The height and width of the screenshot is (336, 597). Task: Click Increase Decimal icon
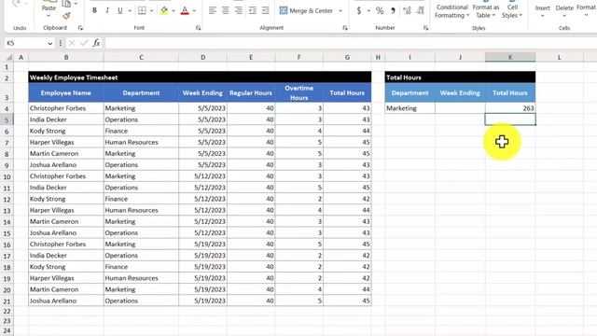point(407,10)
